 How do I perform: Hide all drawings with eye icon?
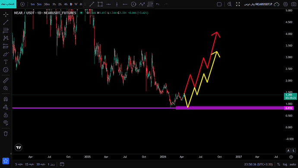coord(6,123)
